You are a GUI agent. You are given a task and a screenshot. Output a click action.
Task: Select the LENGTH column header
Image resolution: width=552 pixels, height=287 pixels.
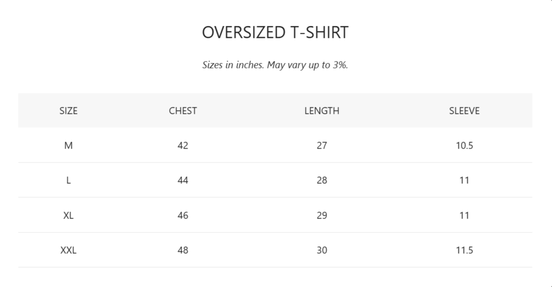pos(322,111)
